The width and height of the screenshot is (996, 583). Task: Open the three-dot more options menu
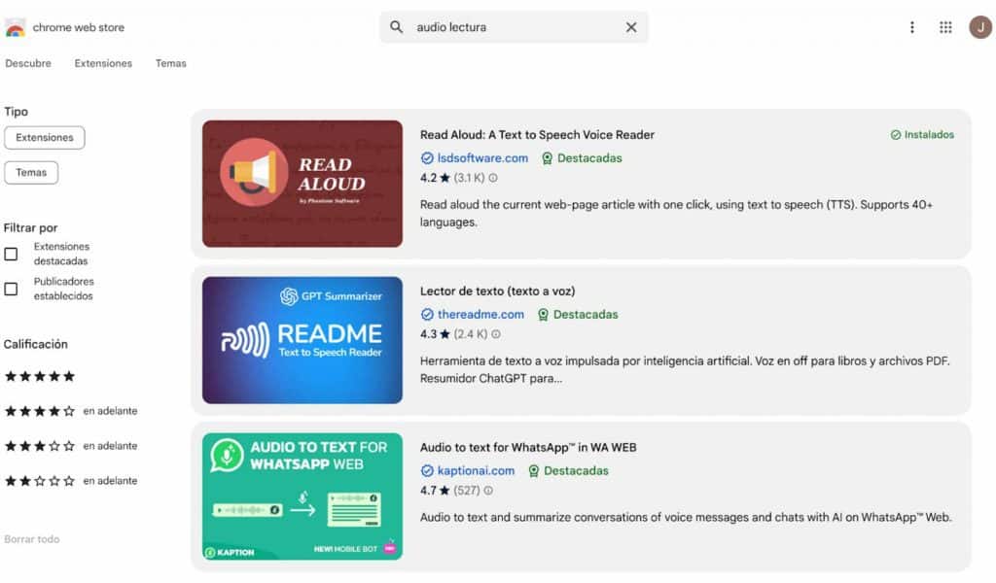(911, 27)
